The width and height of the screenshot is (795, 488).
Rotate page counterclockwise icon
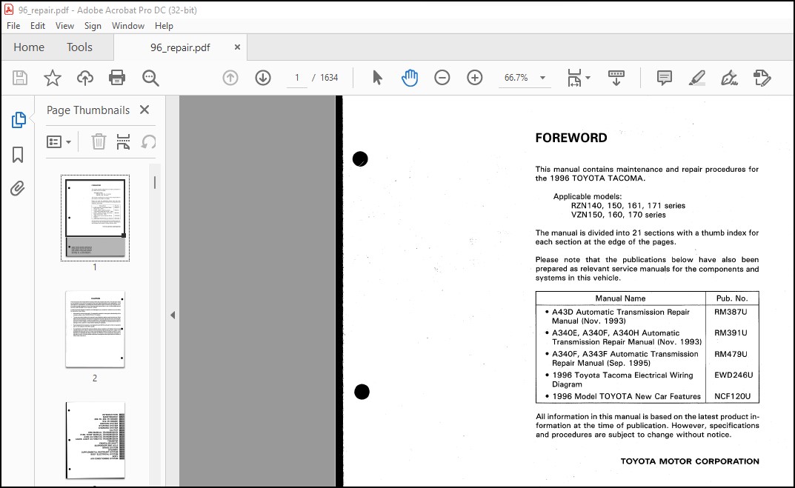(148, 142)
